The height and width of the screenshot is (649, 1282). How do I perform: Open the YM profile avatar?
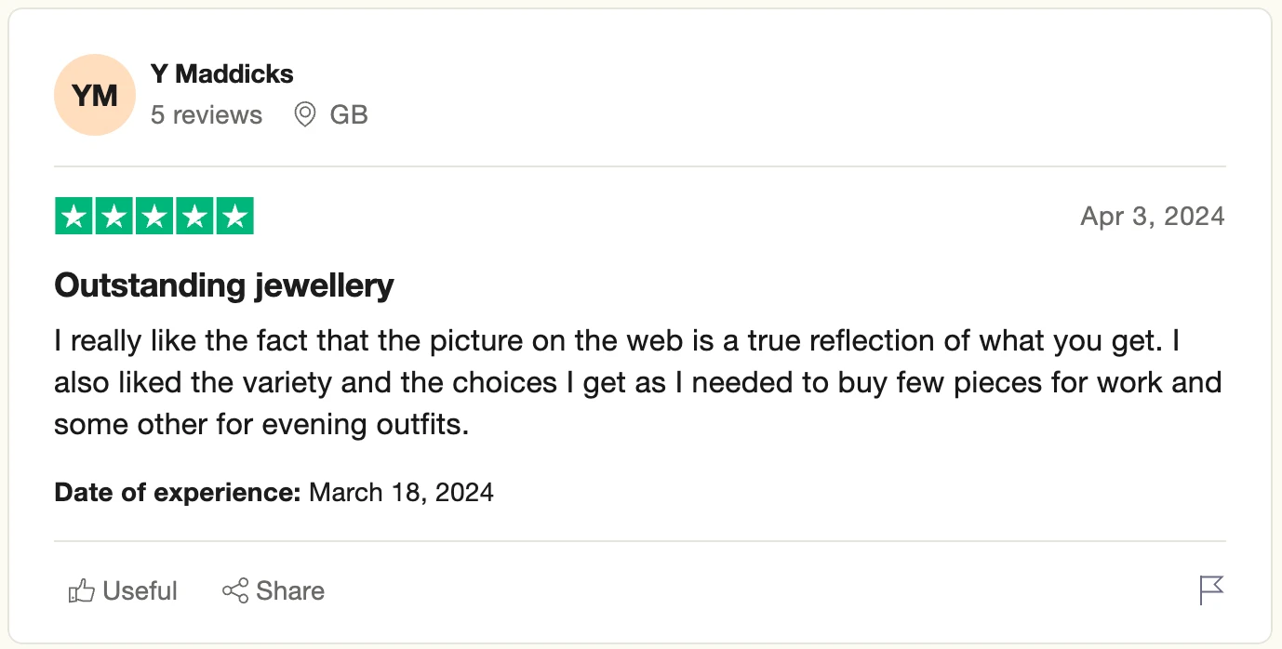95,96
